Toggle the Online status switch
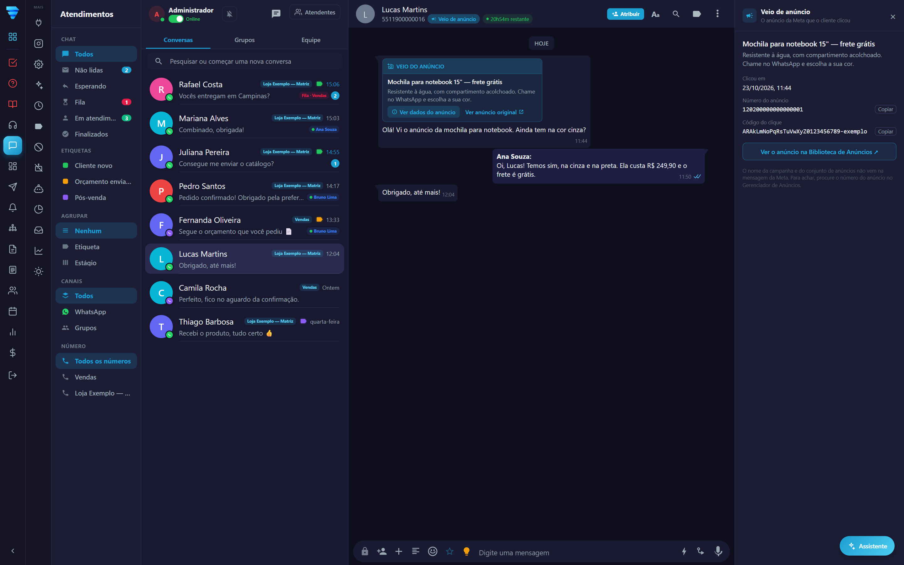The height and width of the screenshot is (565, 904). point(175,19)
